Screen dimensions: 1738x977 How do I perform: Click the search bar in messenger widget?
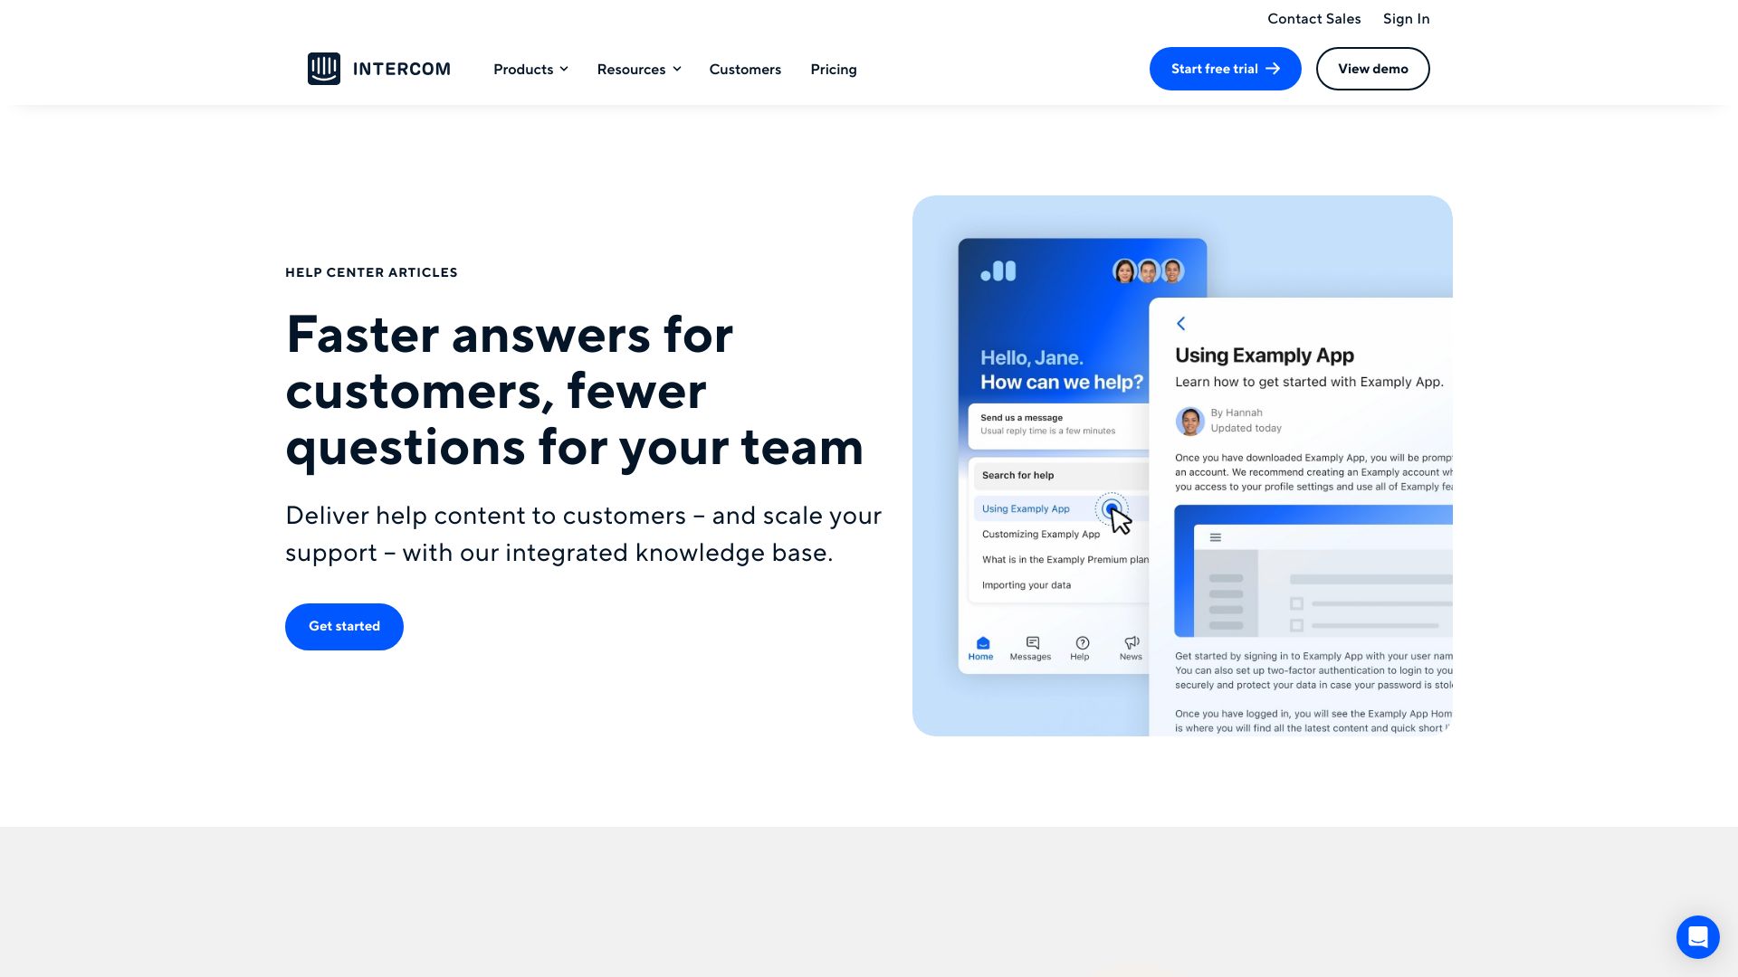1055,474
